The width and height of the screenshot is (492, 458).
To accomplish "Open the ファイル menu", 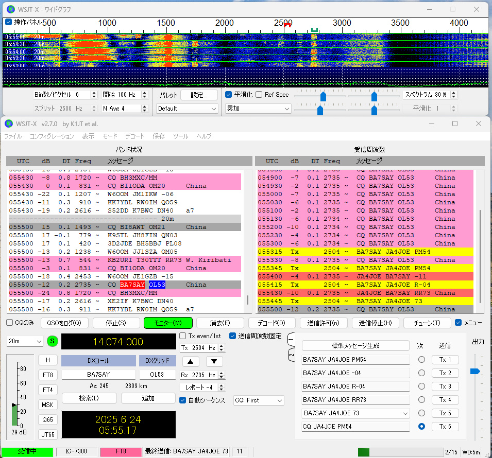I will [13, 137].
